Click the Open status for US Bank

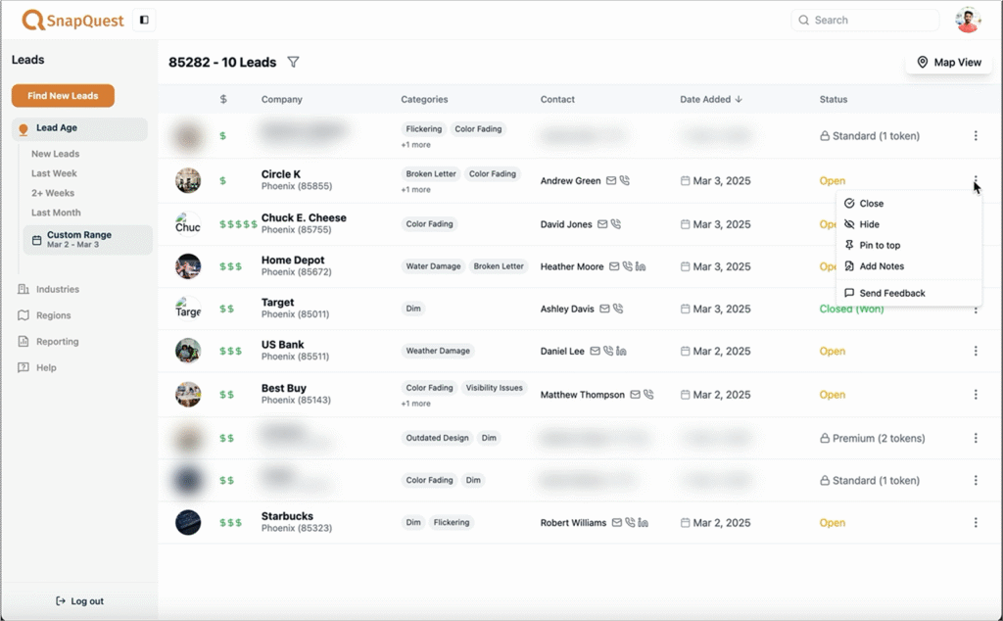point(833,351)
